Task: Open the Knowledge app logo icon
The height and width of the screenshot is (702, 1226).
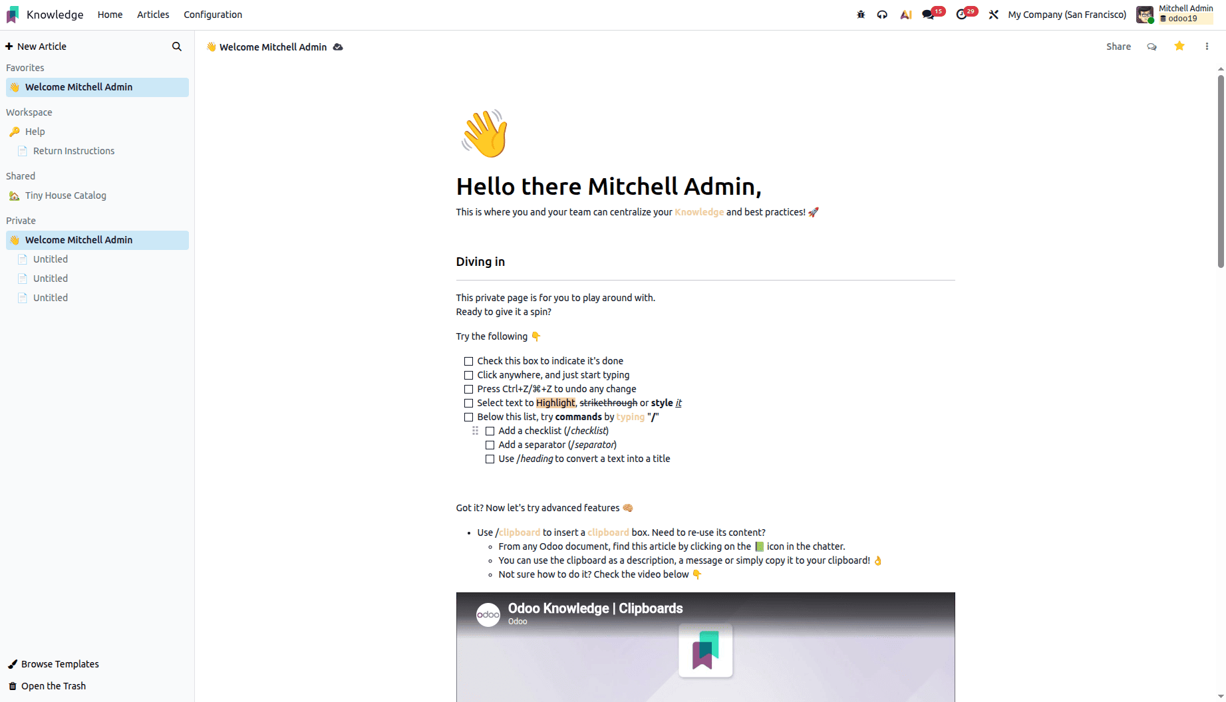Action: [x=13, y=15]
